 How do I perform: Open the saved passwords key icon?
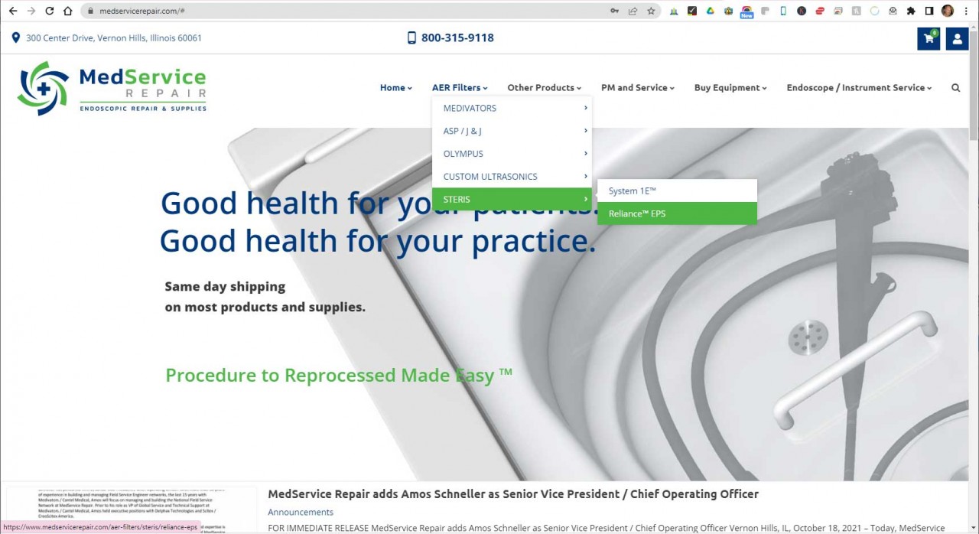click(x=614, y=11)
